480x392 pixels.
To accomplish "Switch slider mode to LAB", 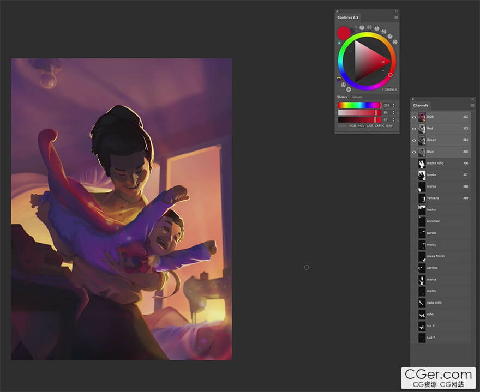I will coord(369,126).
